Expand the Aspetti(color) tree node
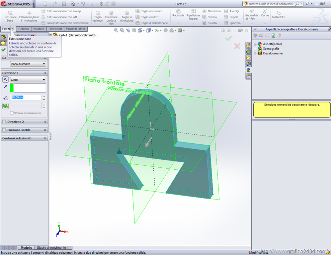331x255 pixels. click(x=255, y=44)
